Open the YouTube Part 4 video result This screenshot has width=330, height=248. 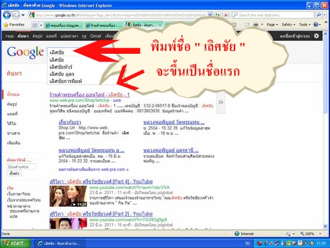pos(101,182)
